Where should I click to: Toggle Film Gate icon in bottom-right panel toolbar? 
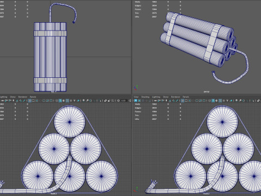tap(186, 101)
